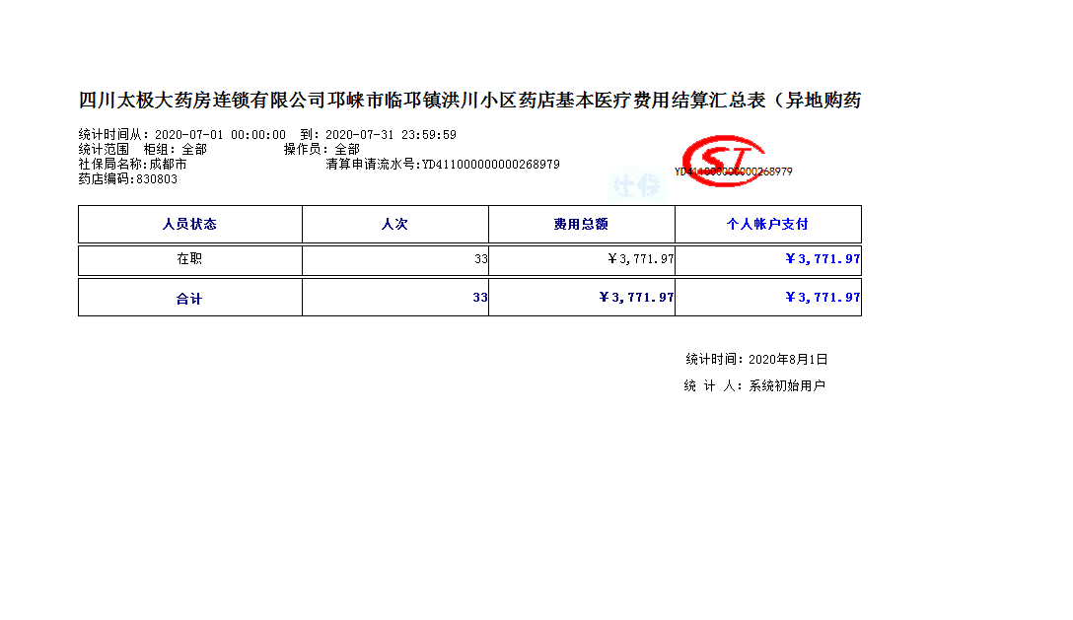Screen dimensions: 1073x620
Task: Select the 在职 status cell
Action: (x=189, y=259)
